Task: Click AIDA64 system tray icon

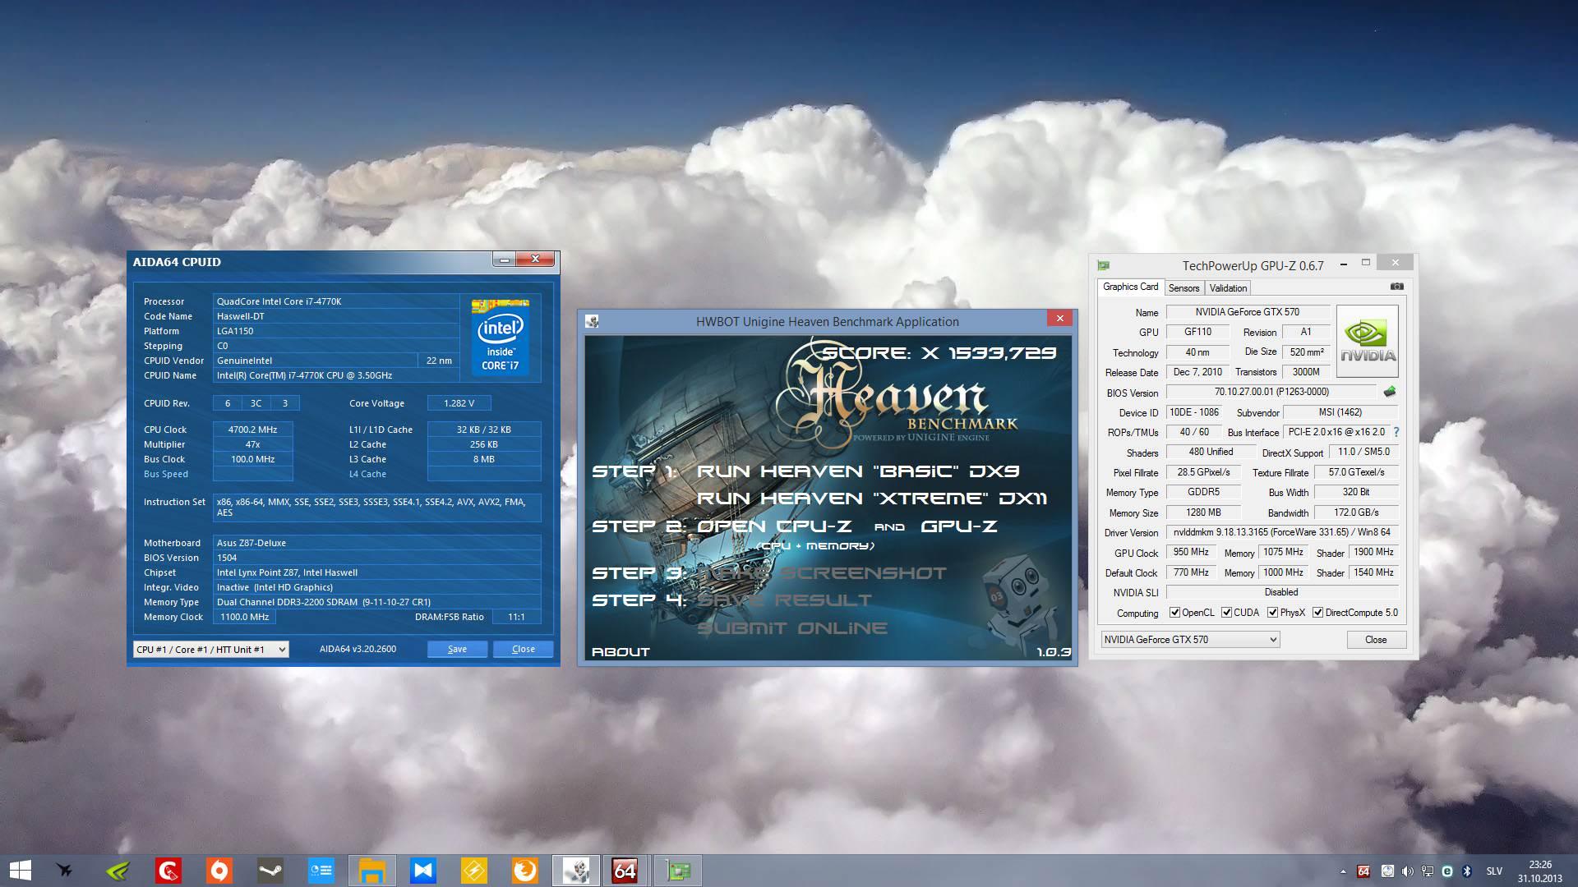Action: [1363, 871]
